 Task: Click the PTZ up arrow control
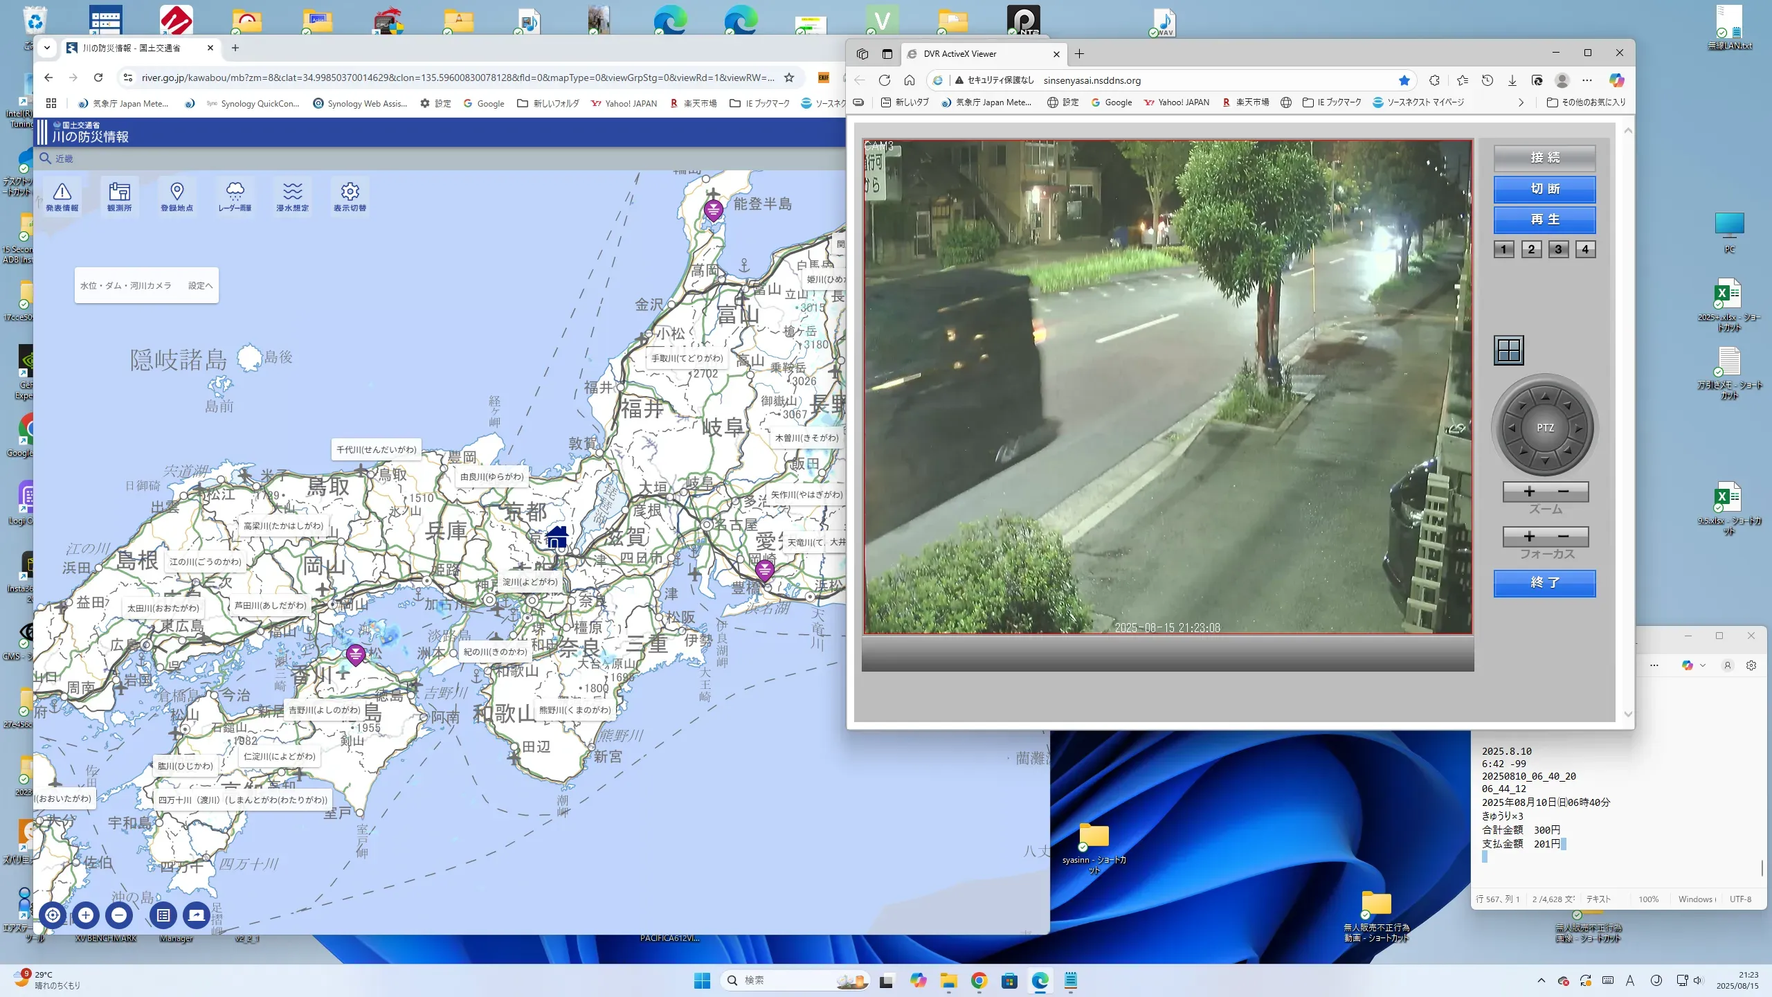(1545, 396)
